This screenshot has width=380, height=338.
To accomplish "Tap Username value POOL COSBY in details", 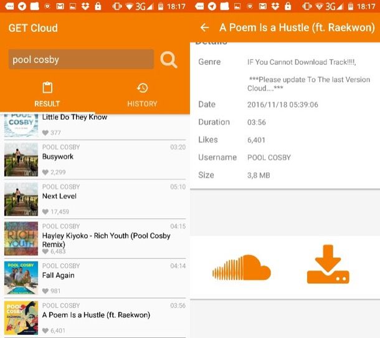I will coord(268,158).
